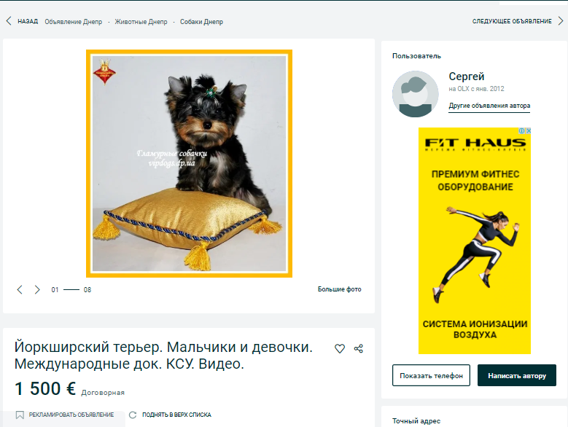The width and height of the screenshot is (568, 427).
Task: Click the share icon beside the title
Action: pyautogui.click(x=359, y=348)
